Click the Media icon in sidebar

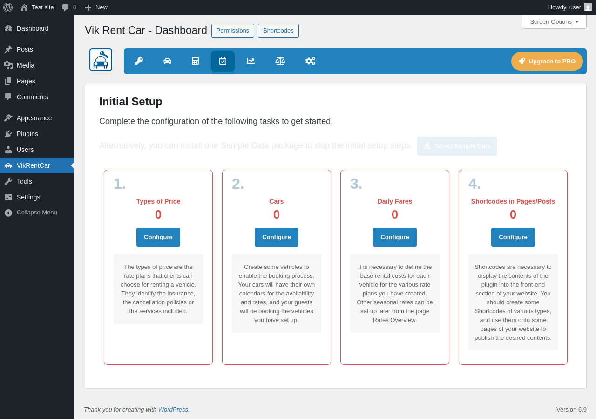8,65
